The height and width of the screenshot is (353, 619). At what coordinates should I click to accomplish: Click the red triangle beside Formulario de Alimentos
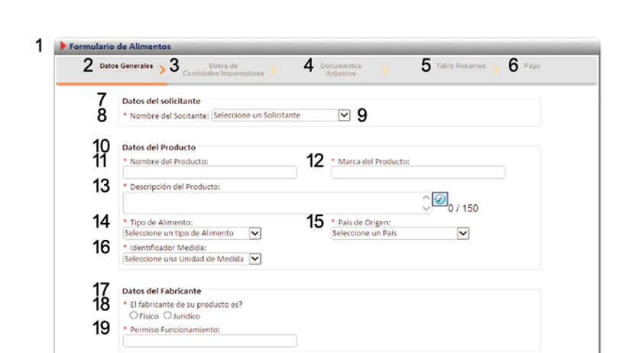(x=63, y=46)
